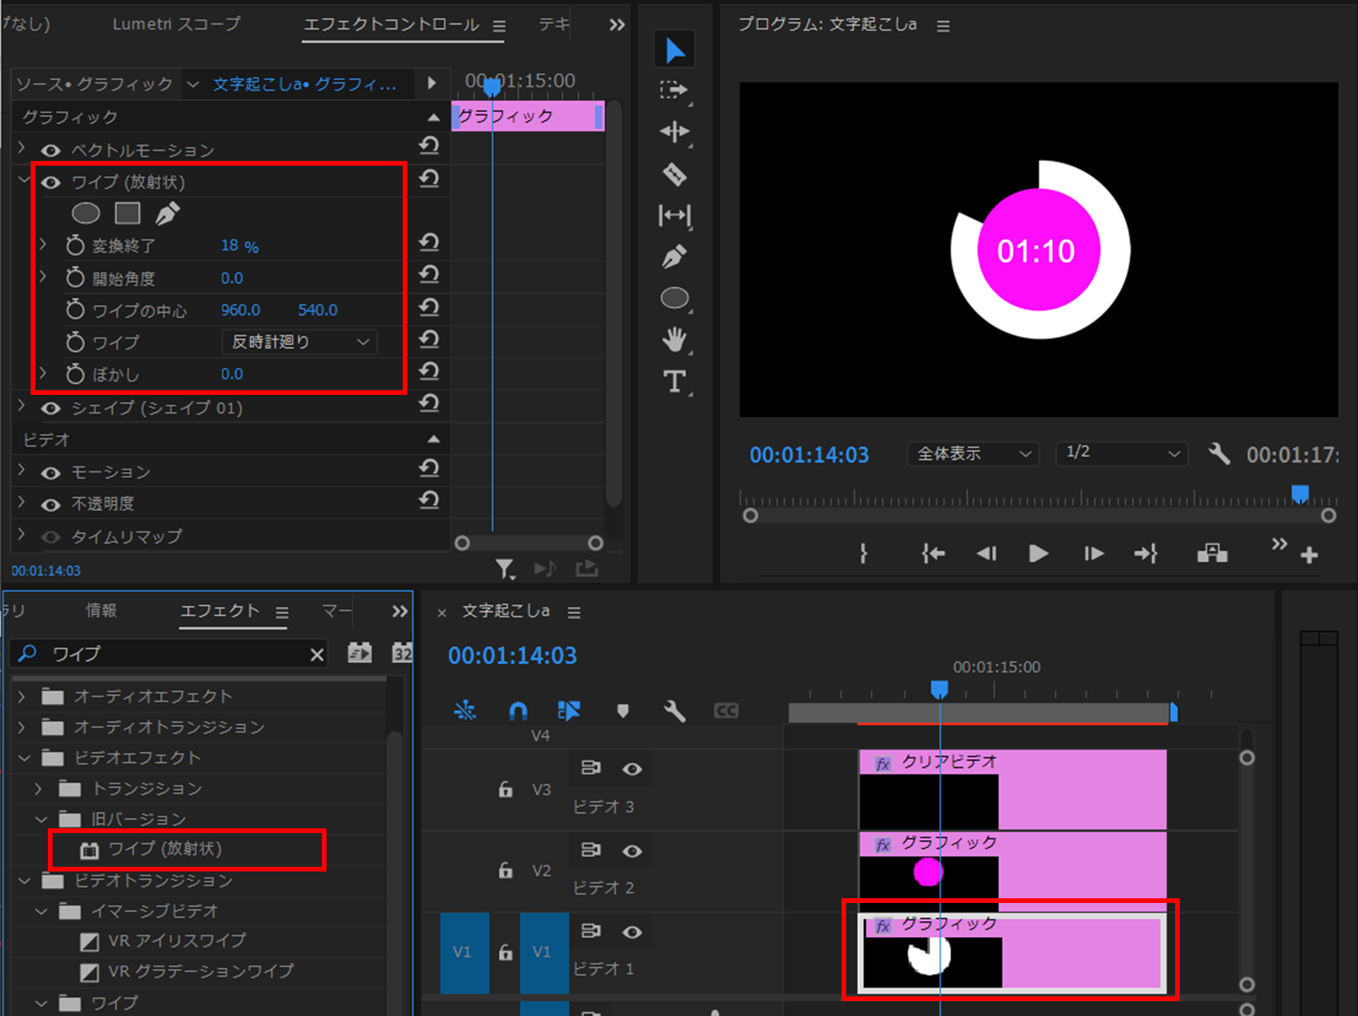
Task: Select the Selection arrow tool
Action: click(x=674, y=49)
